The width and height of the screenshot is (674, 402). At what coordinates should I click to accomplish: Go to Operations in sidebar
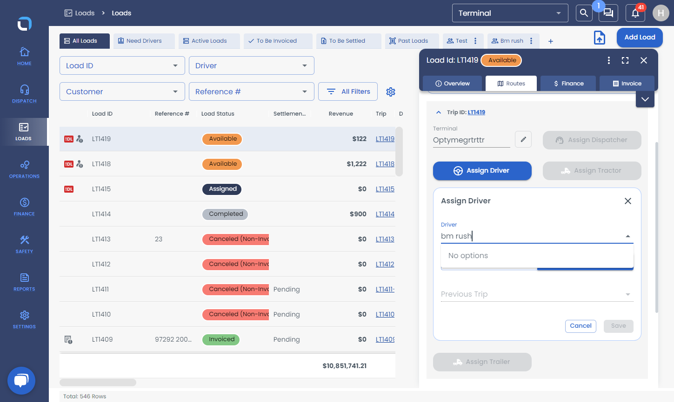tap(24, 169)
